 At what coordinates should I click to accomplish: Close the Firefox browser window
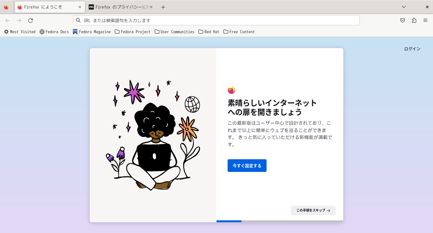427,7
